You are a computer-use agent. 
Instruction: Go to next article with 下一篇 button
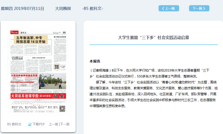[199, 8]
